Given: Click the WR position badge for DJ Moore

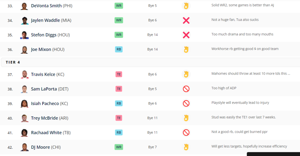Looking at the screenshot, I should coord(119,147).
